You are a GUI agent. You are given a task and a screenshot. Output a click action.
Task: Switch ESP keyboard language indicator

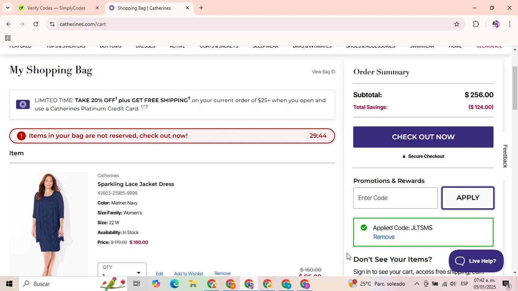click(x=464, y=284)
